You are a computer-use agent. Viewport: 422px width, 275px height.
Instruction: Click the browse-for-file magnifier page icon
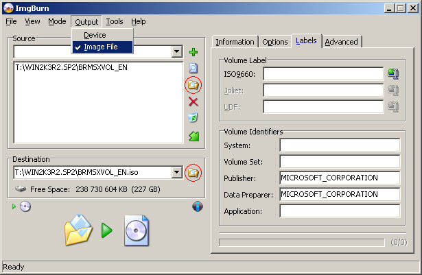pyautogui.click(x=194, y=69)
